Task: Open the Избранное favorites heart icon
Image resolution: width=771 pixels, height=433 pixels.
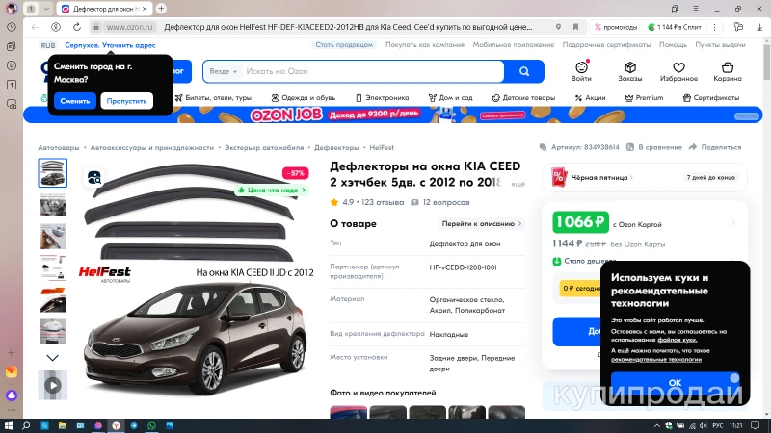Action: click(678, 71)
